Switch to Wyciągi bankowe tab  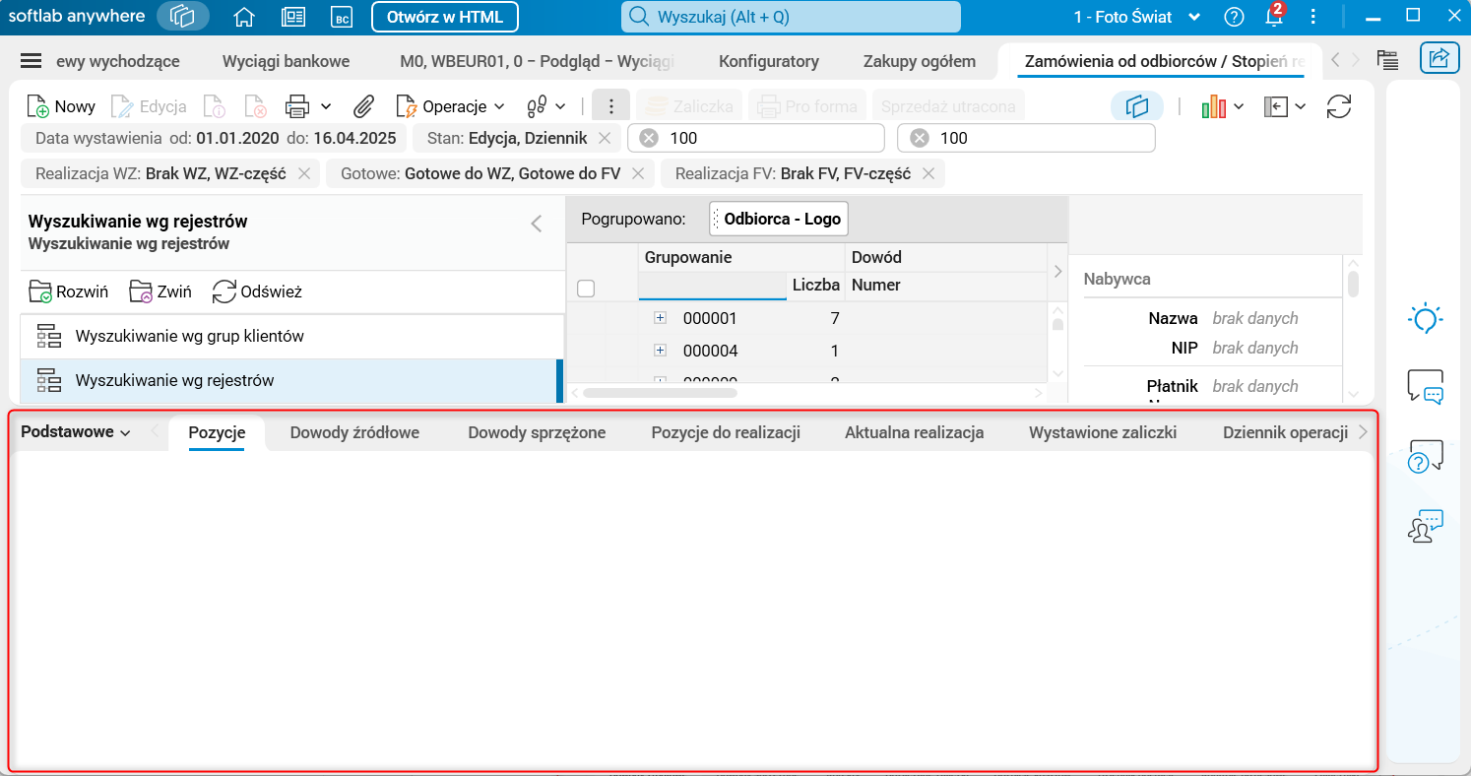click(286, 61)
